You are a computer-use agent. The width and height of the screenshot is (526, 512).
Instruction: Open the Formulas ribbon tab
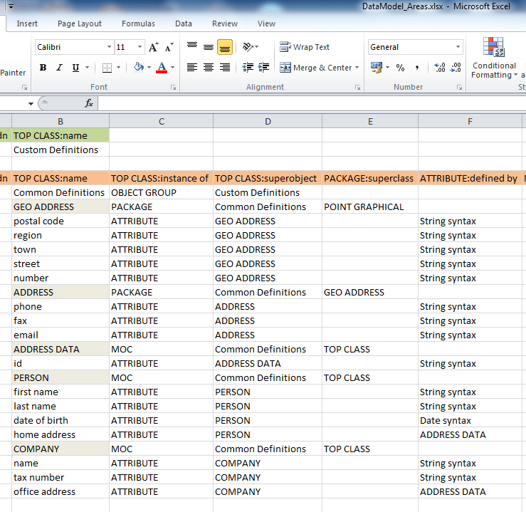(x=138, y=23)
